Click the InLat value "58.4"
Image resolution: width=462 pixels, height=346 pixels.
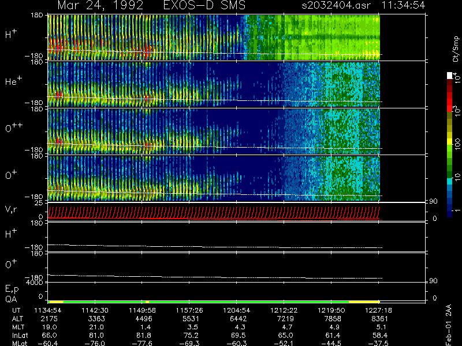[380, 335]
